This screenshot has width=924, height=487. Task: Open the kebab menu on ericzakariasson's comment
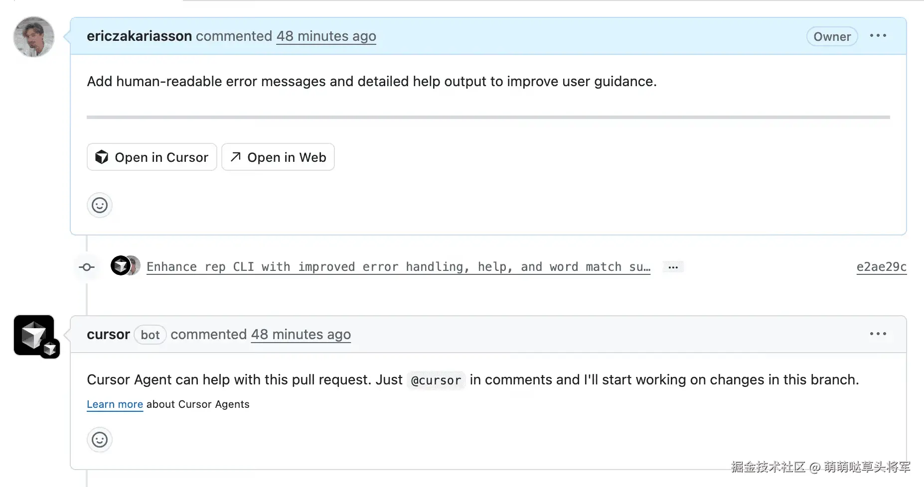[878, 35]
